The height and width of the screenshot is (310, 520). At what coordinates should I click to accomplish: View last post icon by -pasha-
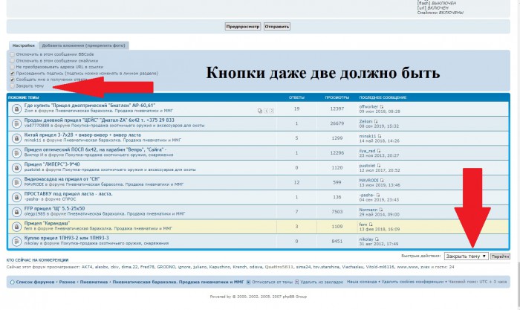tap(377, 196)
